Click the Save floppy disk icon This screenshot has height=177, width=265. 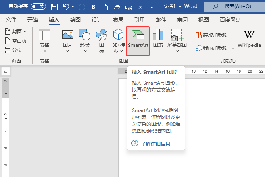tap(54, 7)
